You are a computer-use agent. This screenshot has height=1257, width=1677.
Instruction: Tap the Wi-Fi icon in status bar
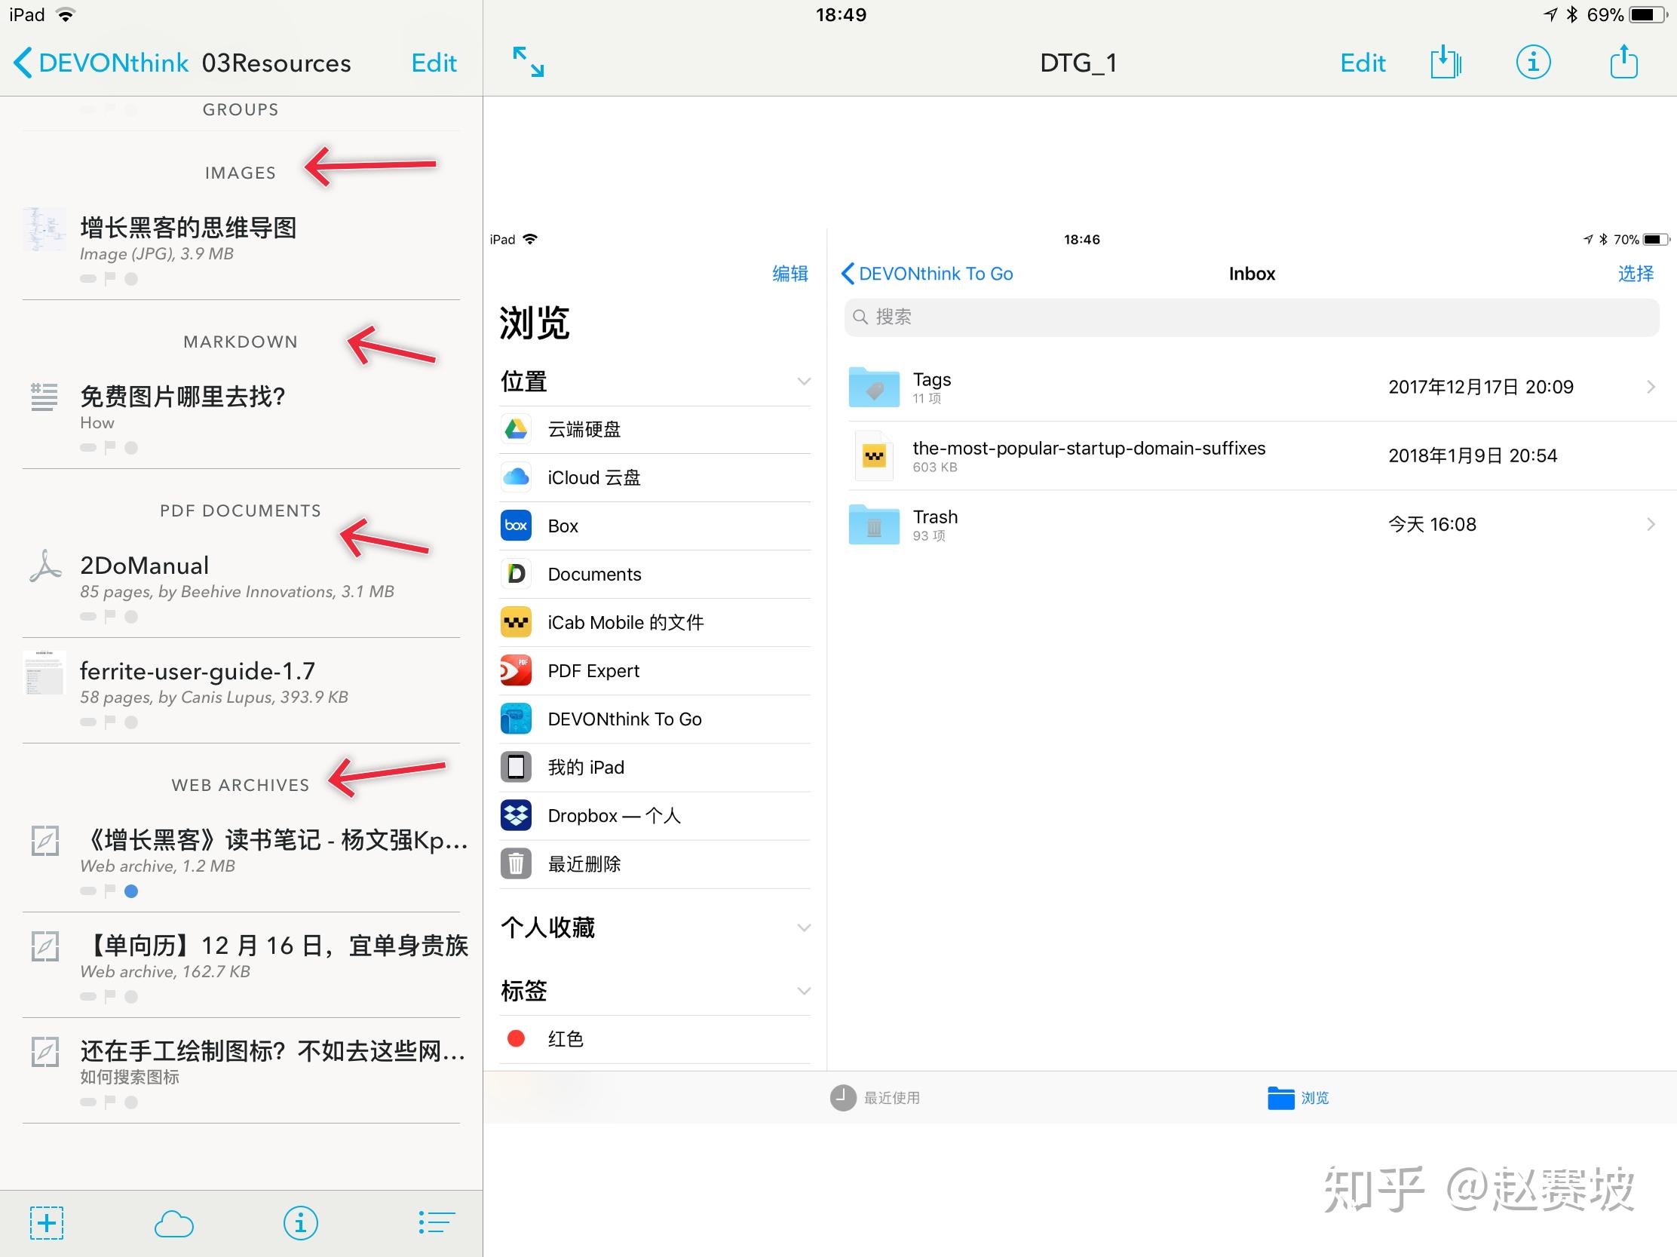[x=66, y=15]
